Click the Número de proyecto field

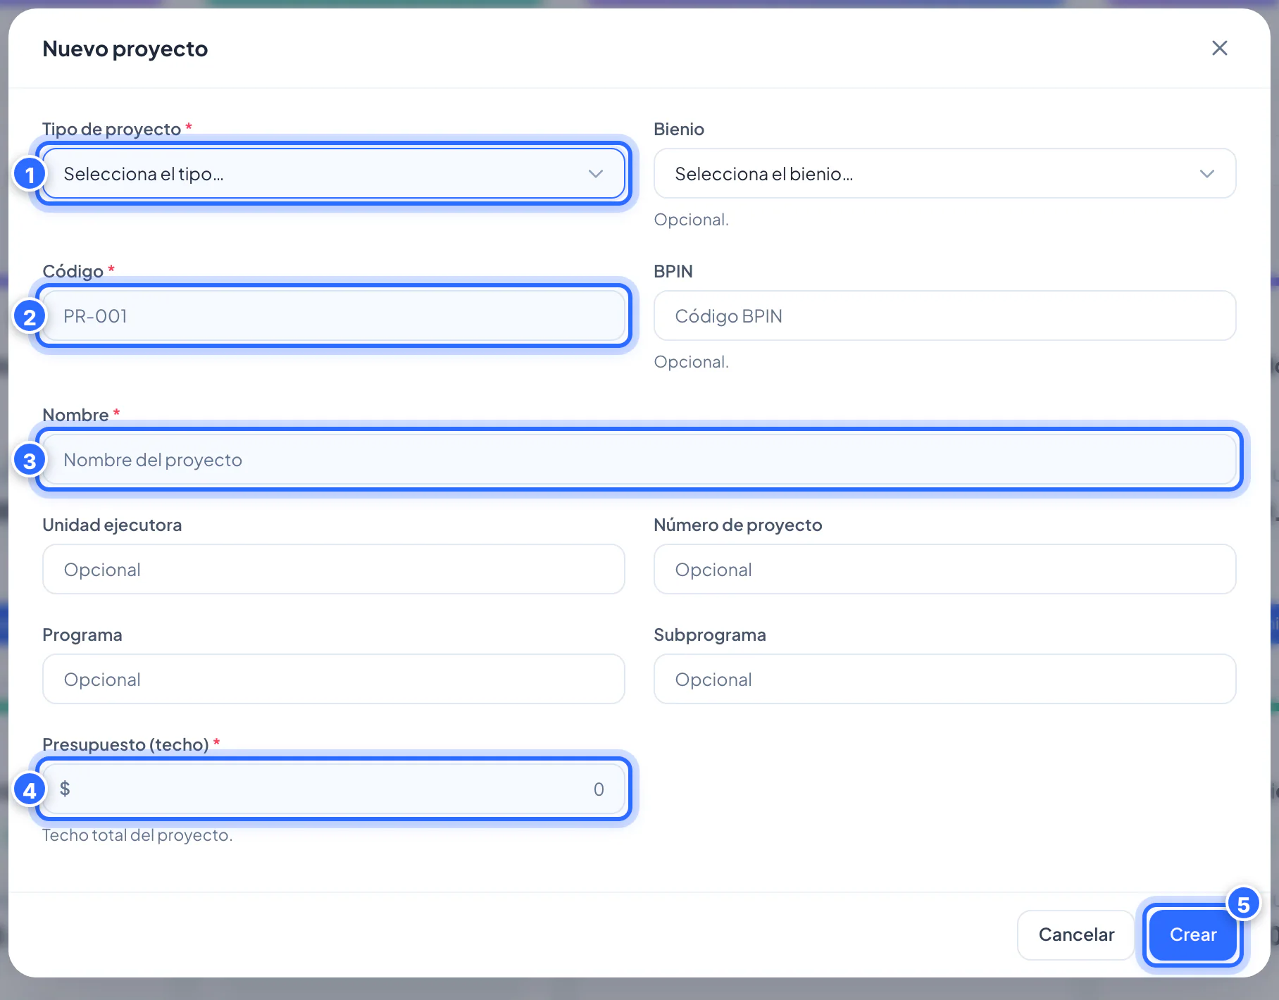pos(944,569)
